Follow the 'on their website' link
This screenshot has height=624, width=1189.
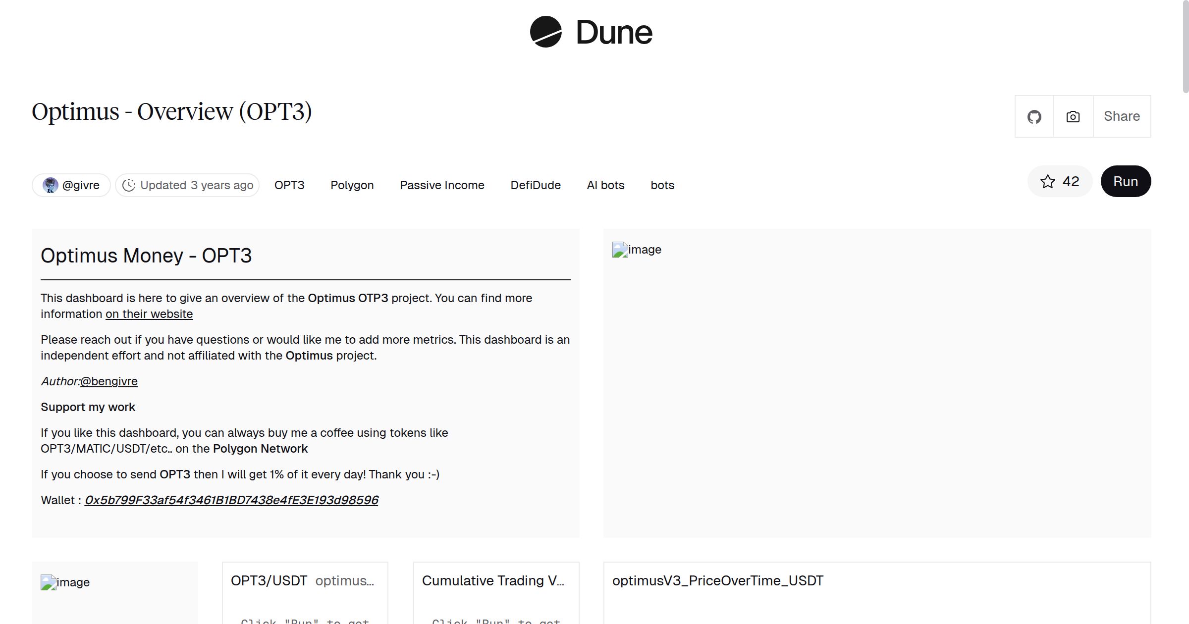pos(149,314)
